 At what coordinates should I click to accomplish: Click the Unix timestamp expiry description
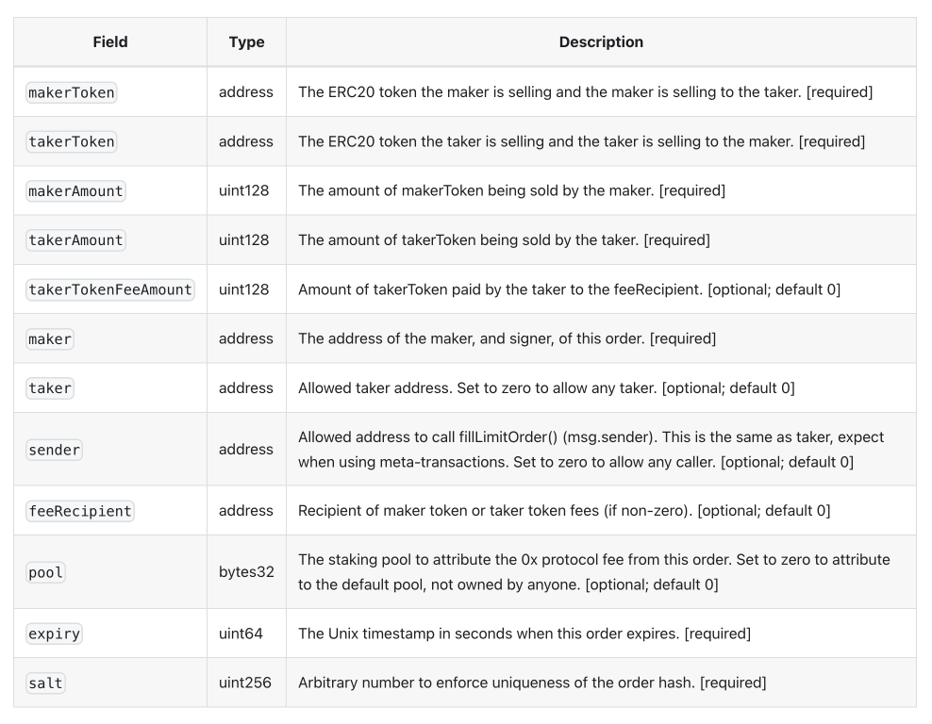pos(524,633)
